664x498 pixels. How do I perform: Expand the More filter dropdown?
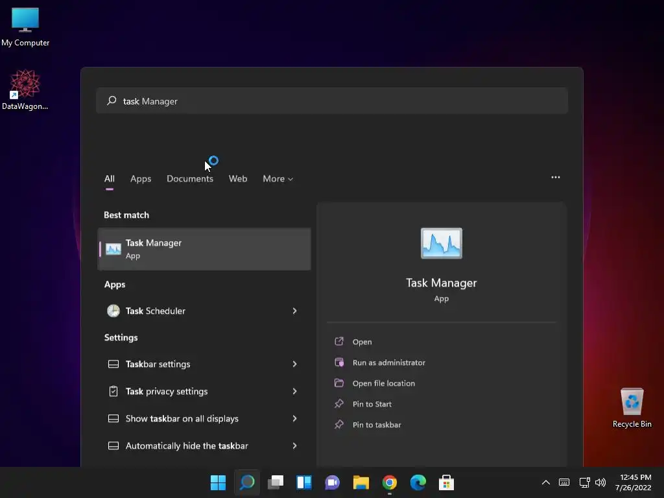[x=278, y=179]
